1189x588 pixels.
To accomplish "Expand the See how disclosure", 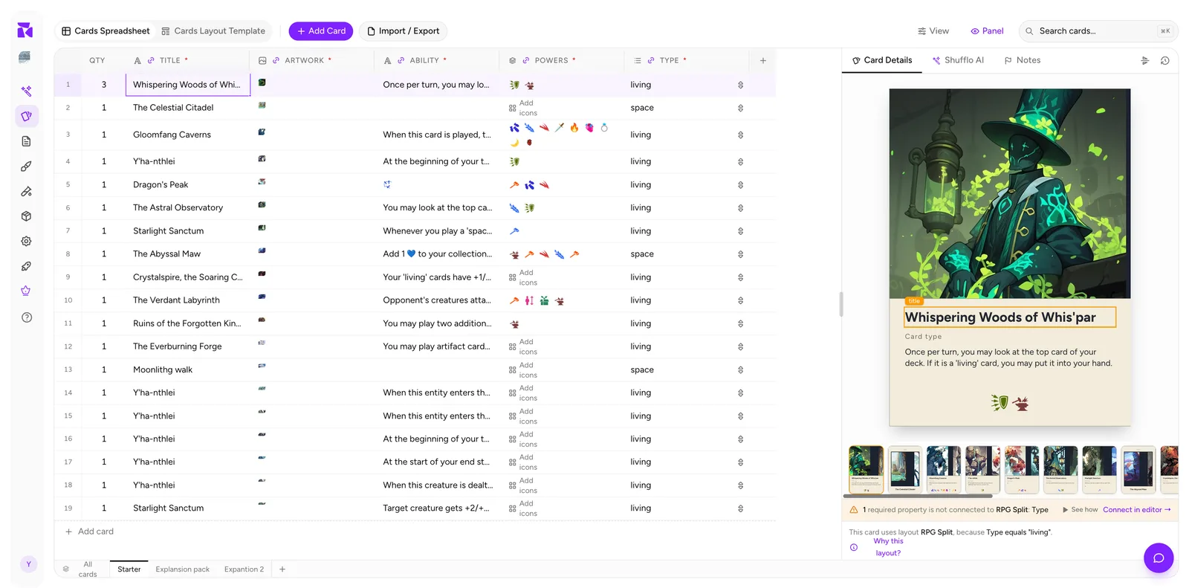I will pyautogui.click(x=1080, y=510).
